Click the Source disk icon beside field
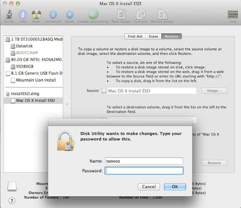 [104, 90]
